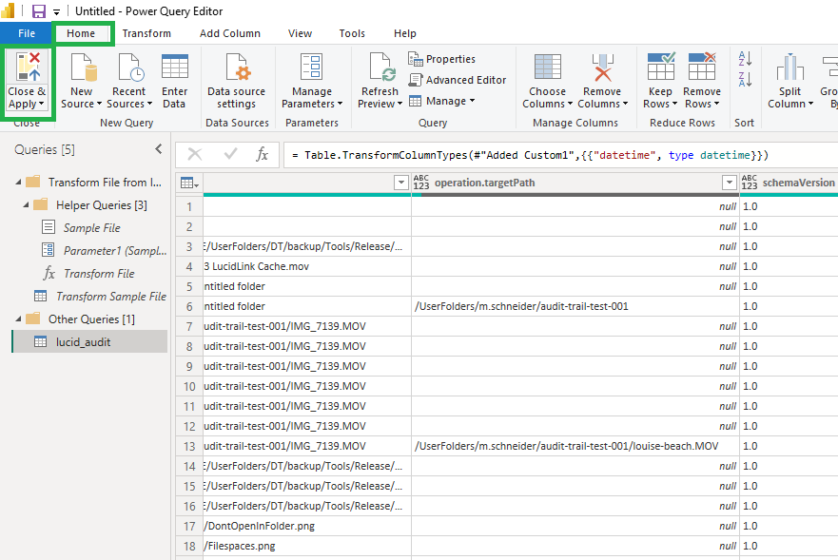Click the '/Filespaces.png' cell
The width and height of the screenshot is (838, 560).
click(307, 546)
